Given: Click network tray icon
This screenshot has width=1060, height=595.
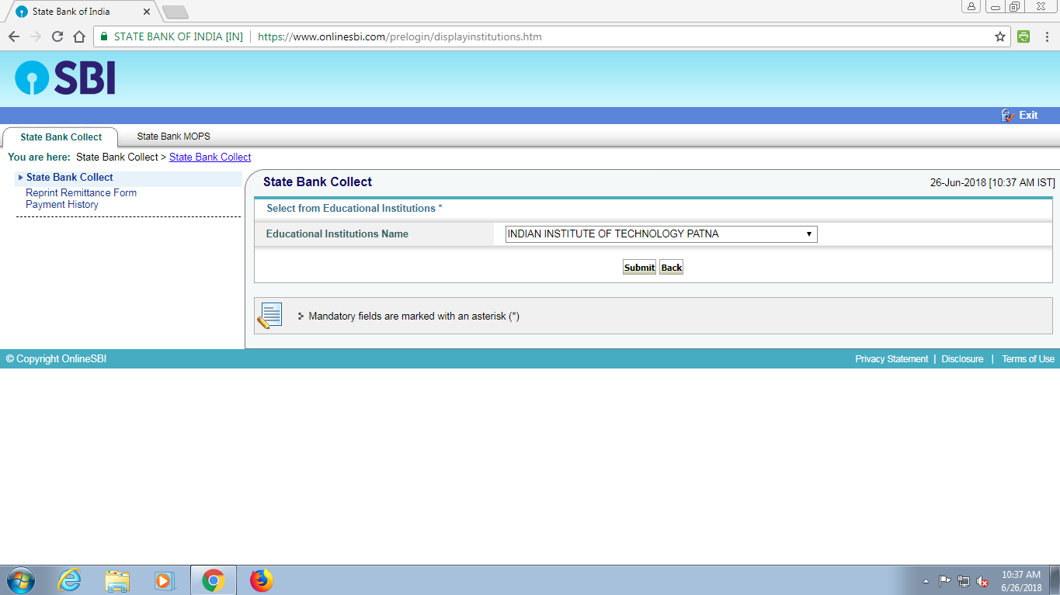Looking at the screenshot, I should (964, 581).
